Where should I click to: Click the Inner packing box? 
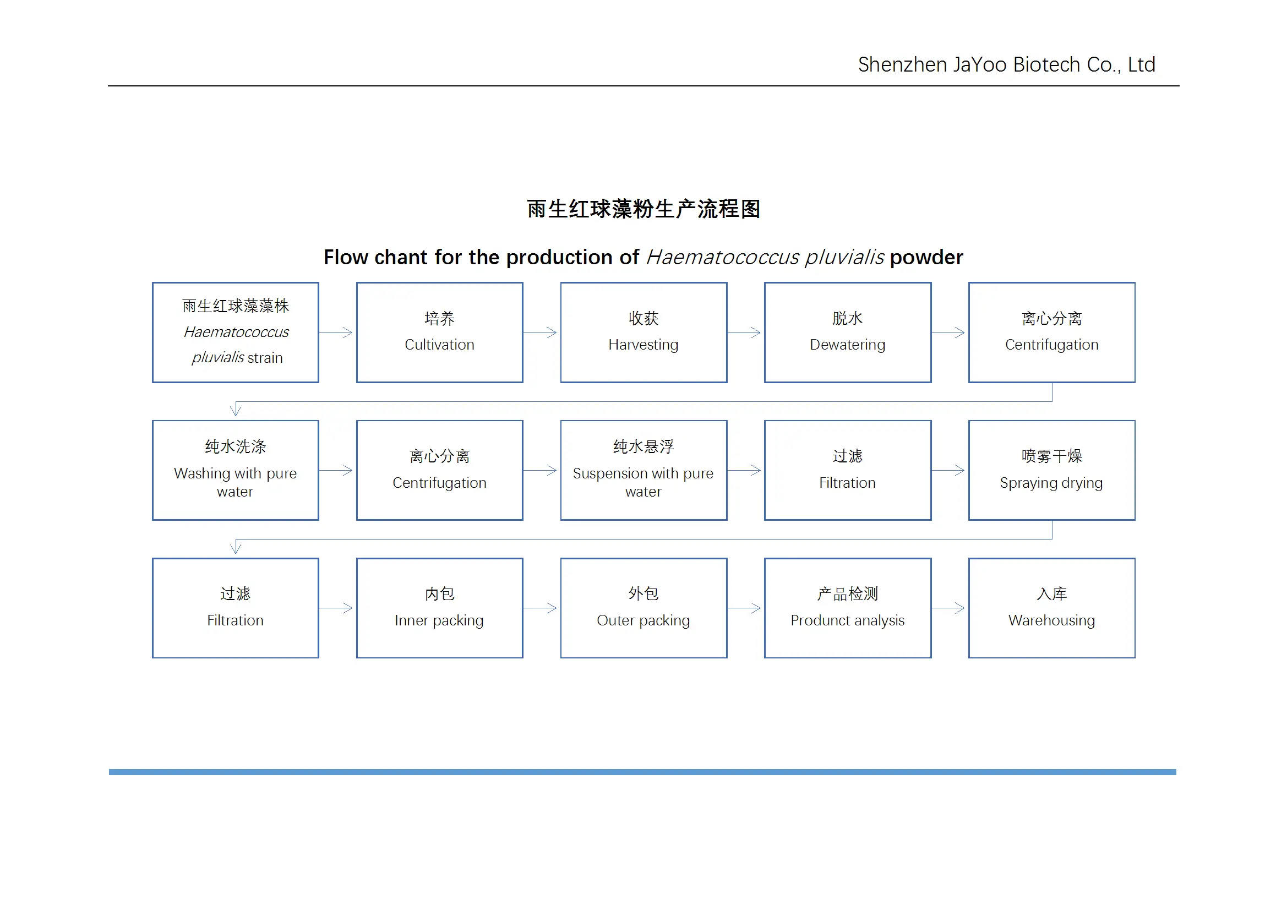pyautogui.click(x=439, y=608)
